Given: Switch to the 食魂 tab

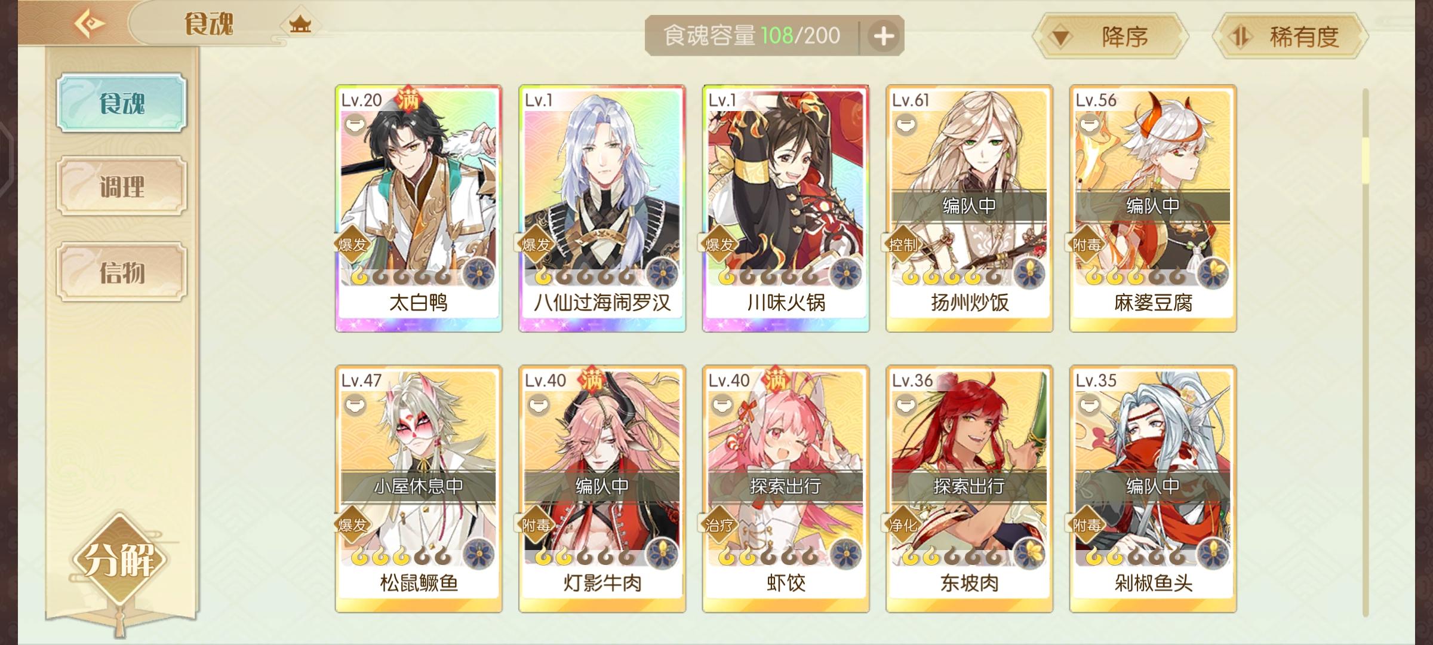Looking at the screenshot, I should [122, 103].
